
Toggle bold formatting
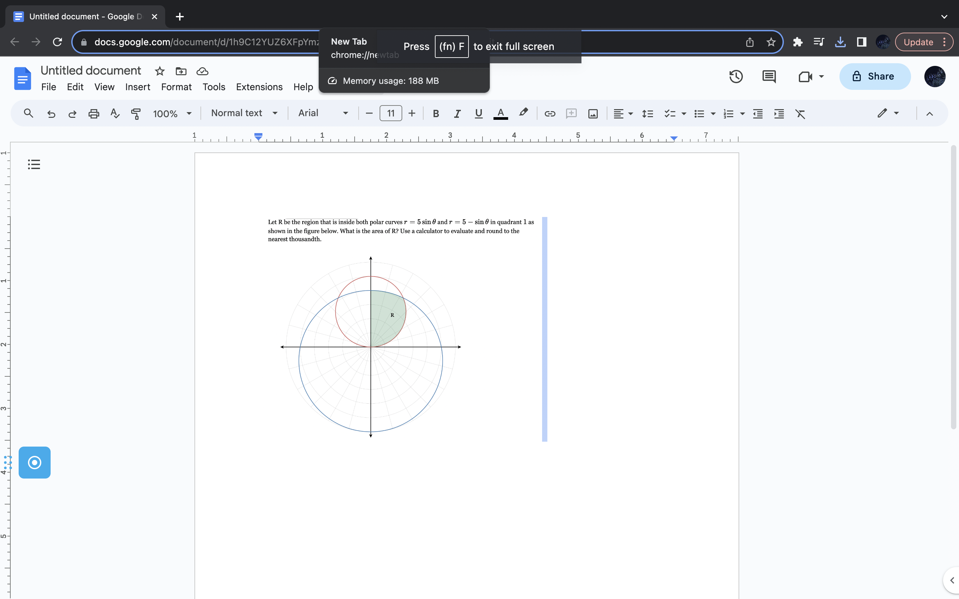tap(436, 114)
